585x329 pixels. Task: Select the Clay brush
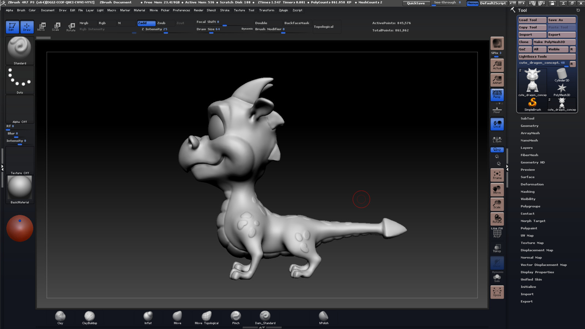pos(60,317)
